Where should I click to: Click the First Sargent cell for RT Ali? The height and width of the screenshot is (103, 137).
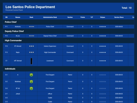point(50,88)
